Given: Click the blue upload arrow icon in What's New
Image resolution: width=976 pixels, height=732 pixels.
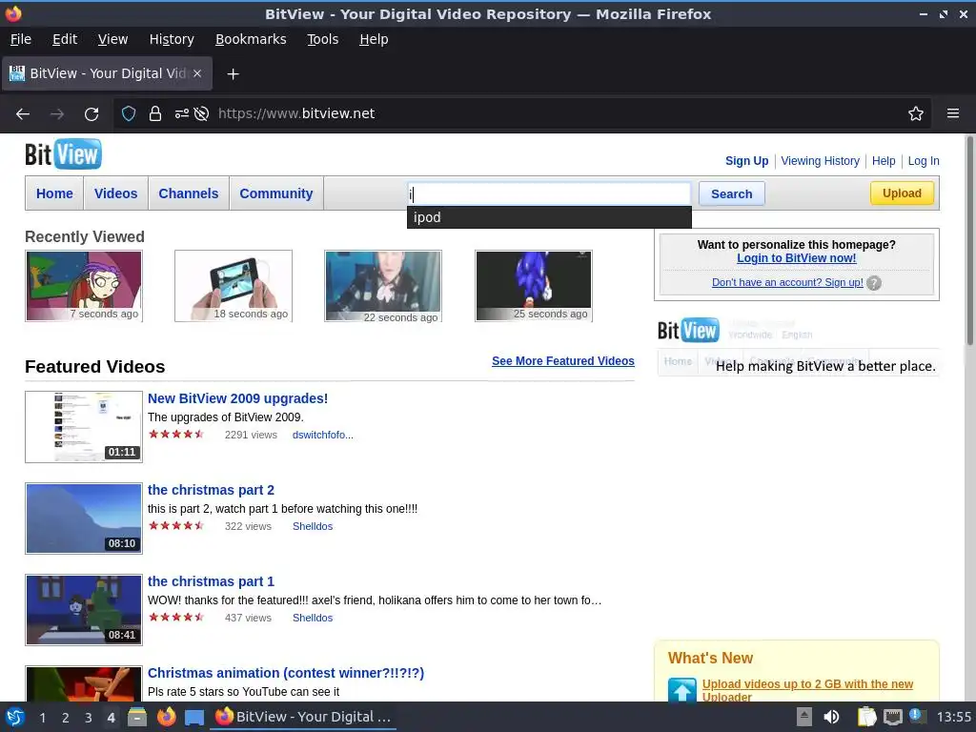Looking at the screenshot, I should point(681,690).
